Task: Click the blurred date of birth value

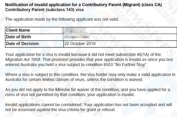Action: (x=76, y=37)
